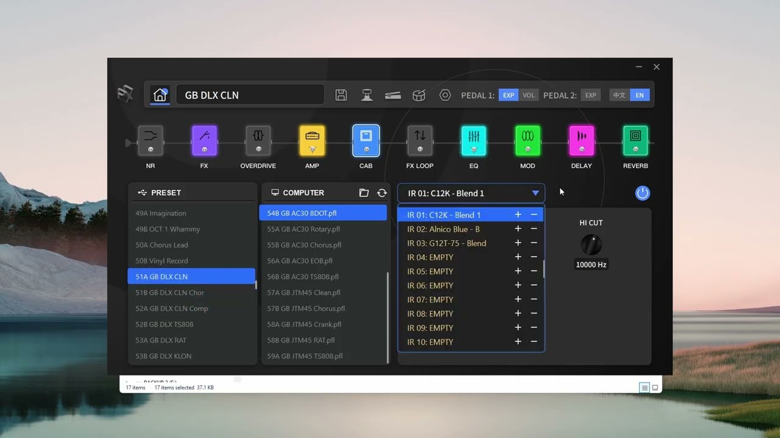
Task: Choose IR 03: G12T-75 - Blend option
Action: 447,243
